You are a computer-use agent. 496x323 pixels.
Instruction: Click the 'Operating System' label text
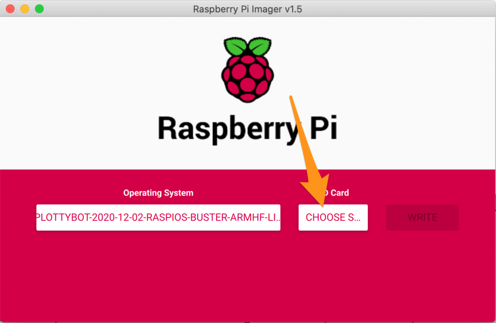point(158,193)
